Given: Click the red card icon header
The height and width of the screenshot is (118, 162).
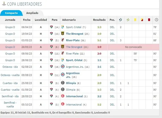Looking at the screenshot, I should (x=149, y=20).
